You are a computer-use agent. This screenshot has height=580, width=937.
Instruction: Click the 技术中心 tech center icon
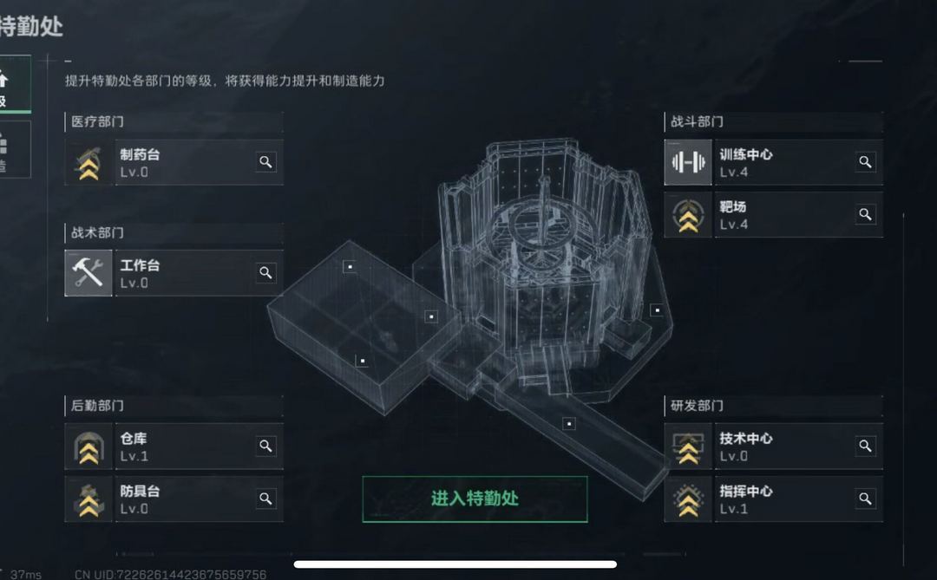pyautogui.click(x=688, y=446)
